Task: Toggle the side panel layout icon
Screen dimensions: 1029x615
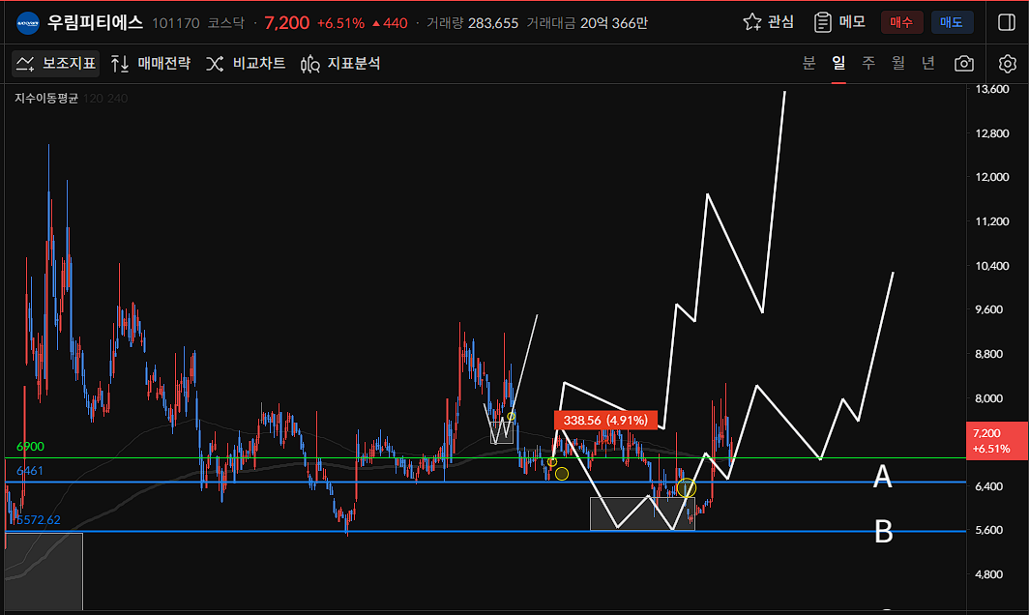Action: point(1006,22)
